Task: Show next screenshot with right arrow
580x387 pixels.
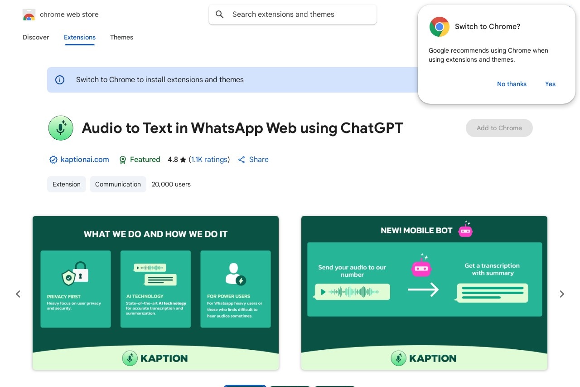Action: (562, 294)
